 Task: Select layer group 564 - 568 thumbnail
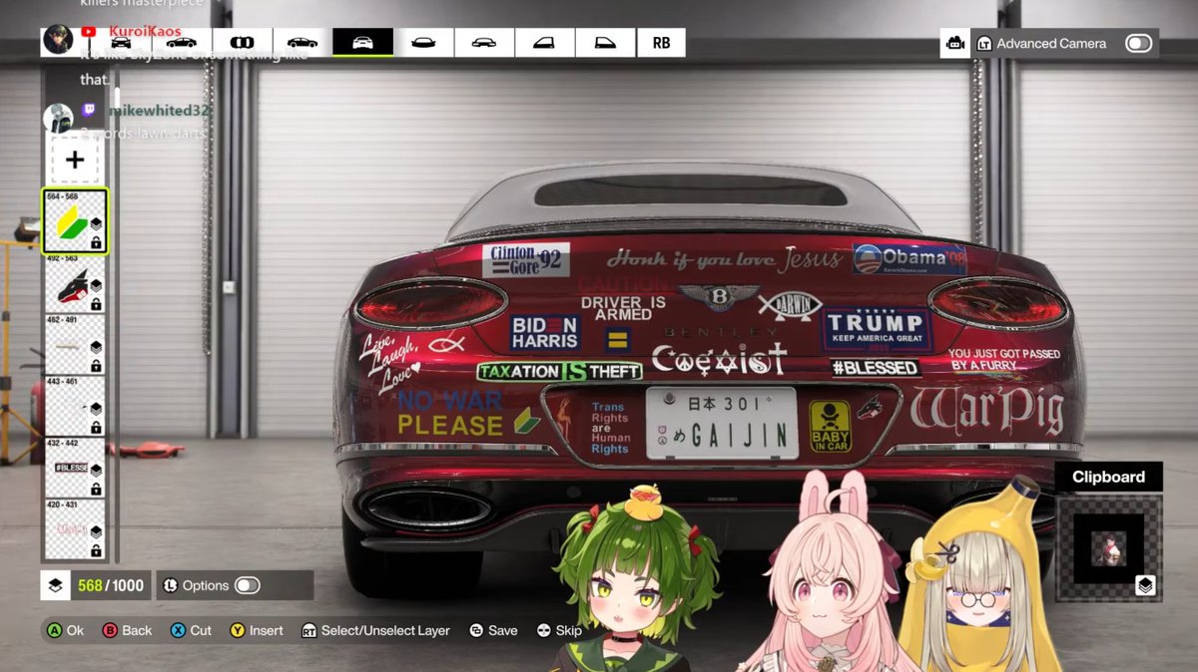(75, 220)
